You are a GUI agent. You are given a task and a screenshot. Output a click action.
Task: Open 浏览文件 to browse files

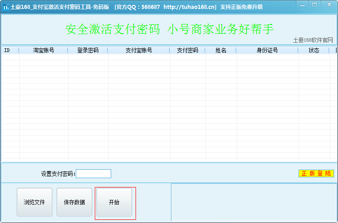(x=35, y=202)
